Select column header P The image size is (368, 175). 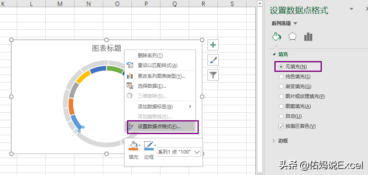tap(146, 4)
